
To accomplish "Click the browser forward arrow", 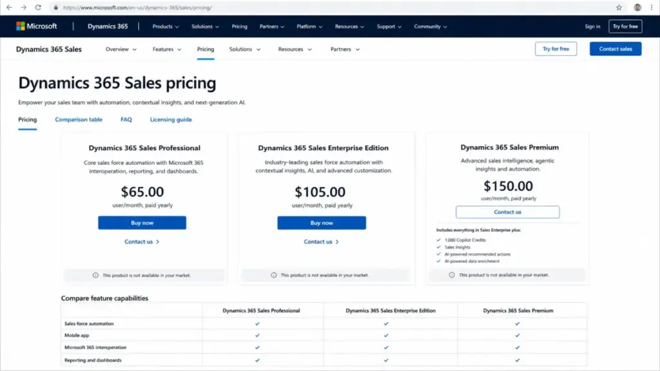I will click(24, 8).
